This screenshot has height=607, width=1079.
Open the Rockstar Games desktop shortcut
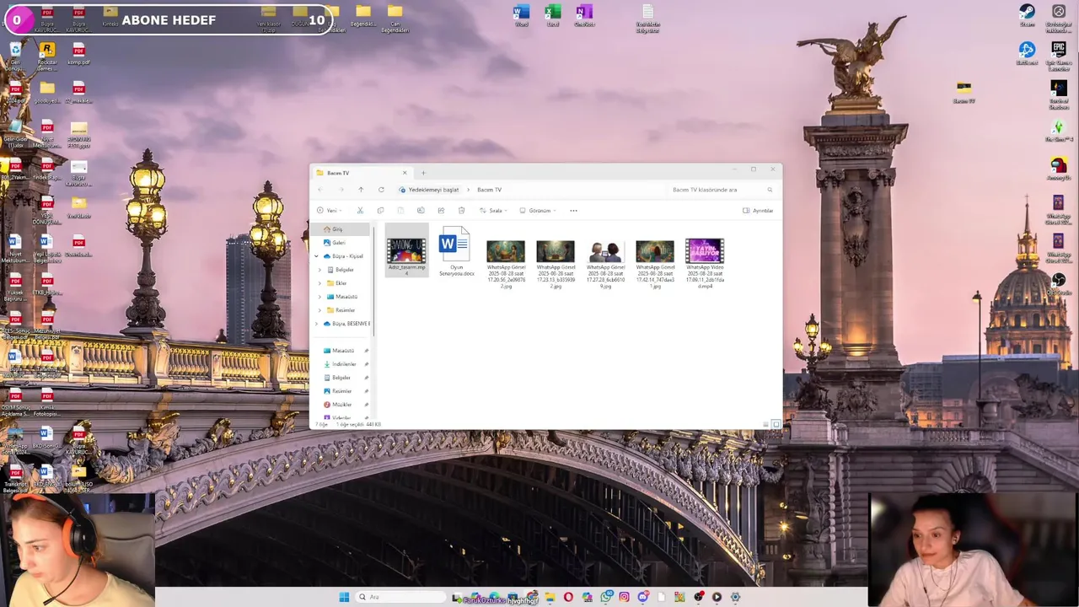coord(47,57)
